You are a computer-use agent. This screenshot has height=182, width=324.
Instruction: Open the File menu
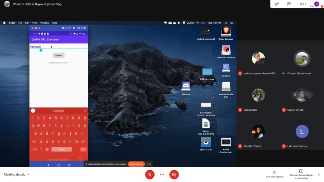20,23
